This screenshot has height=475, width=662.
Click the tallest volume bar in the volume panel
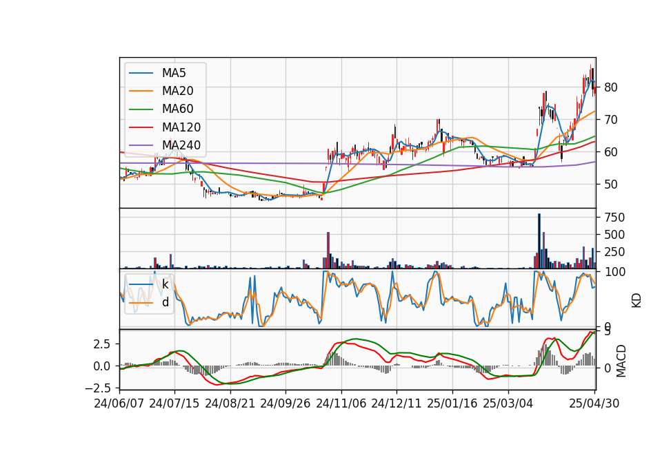(x=539, y=241)
